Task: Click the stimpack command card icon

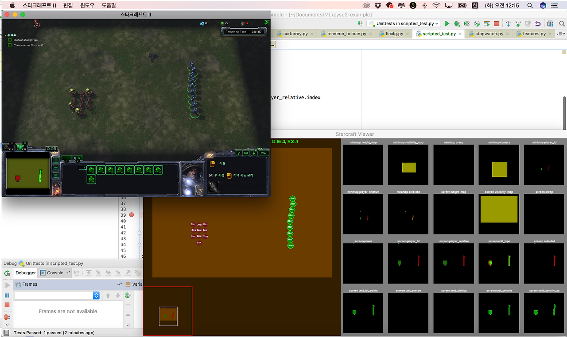Action: coord(213,187)
